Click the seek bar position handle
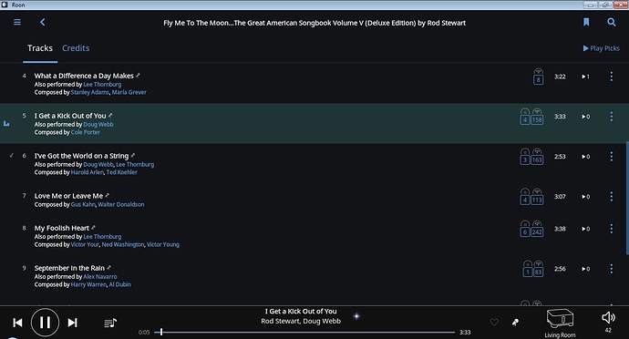Screen dimensions: 629x339 pos(161,332)
